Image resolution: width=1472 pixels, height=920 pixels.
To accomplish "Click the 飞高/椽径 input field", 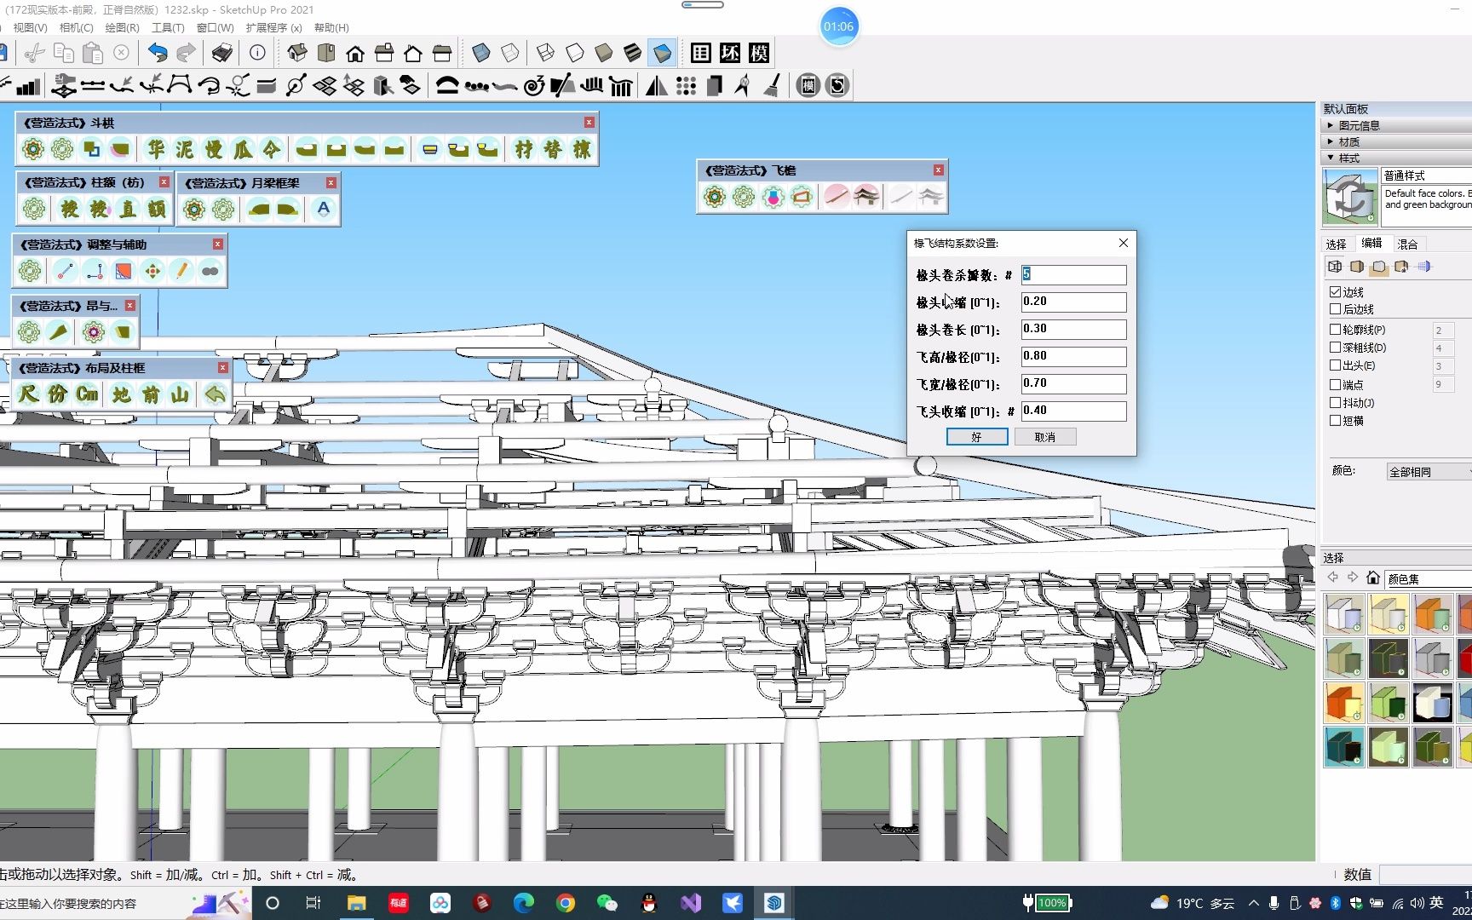I will (1072, 356).
